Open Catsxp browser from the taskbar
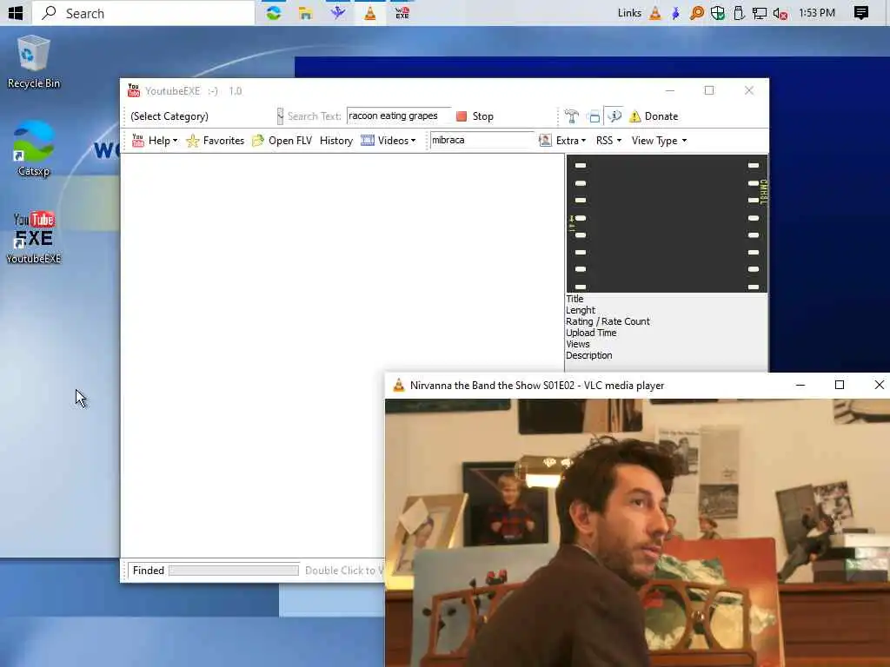 [274, 12]
